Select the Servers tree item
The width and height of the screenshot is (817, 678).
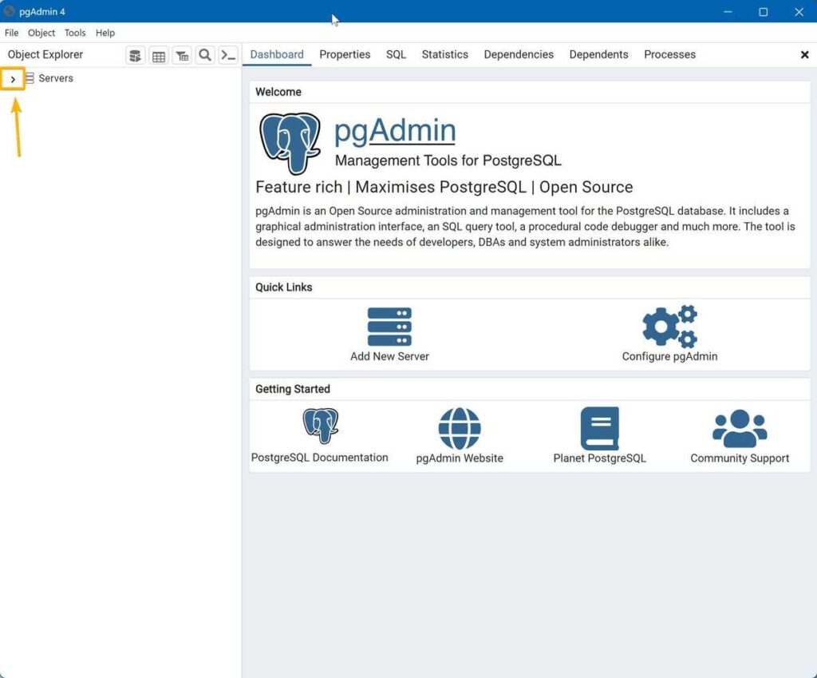55,78
